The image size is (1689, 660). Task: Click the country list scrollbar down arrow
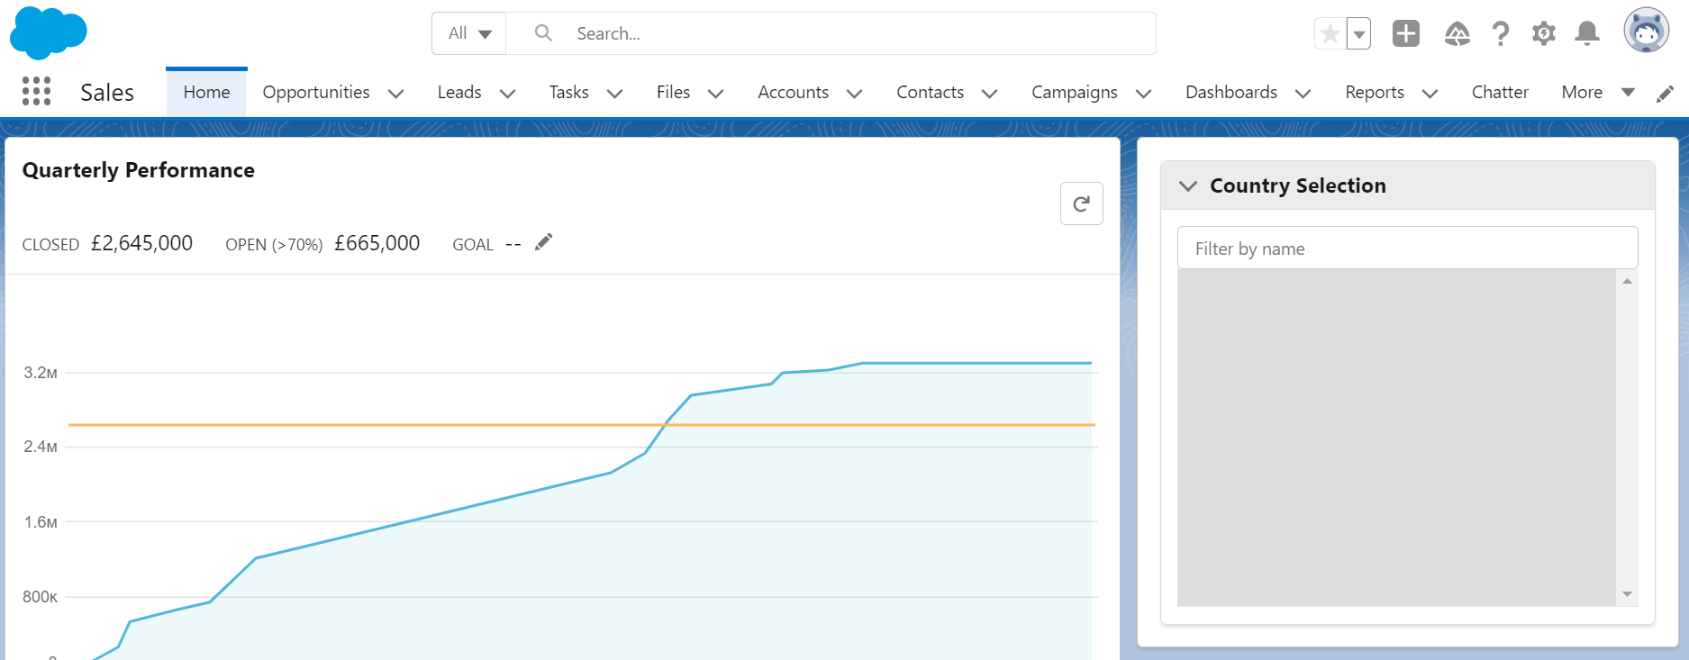point(1627,594)
